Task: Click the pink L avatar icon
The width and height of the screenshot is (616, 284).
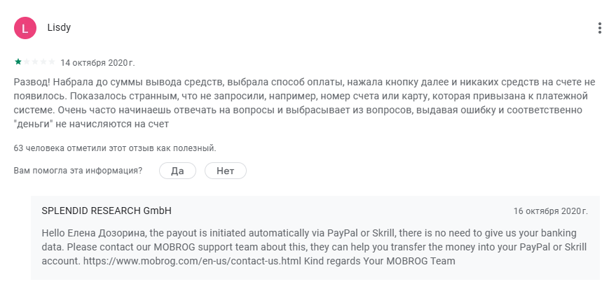Action: click(25, 28)
